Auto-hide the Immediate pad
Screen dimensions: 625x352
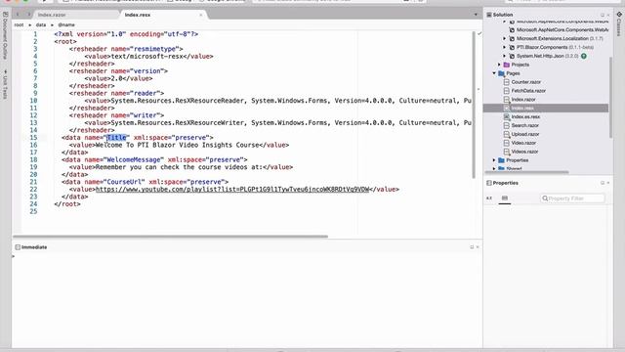[x=472, y=247]
